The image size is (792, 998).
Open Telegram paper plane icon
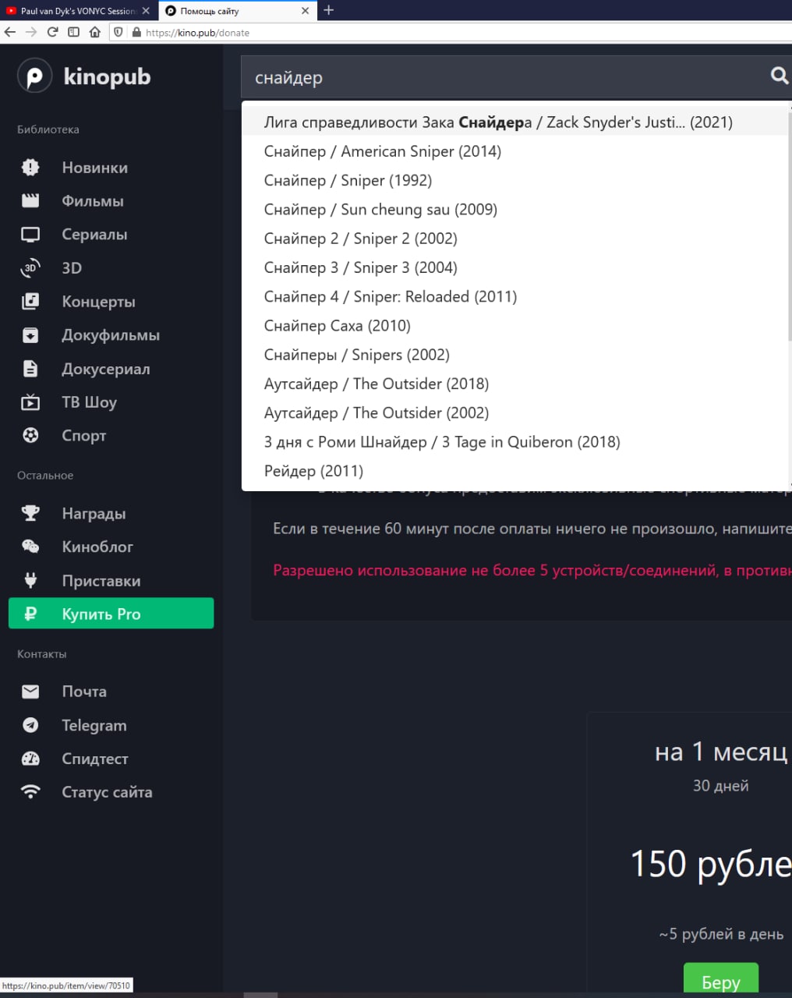coord(30,724)
